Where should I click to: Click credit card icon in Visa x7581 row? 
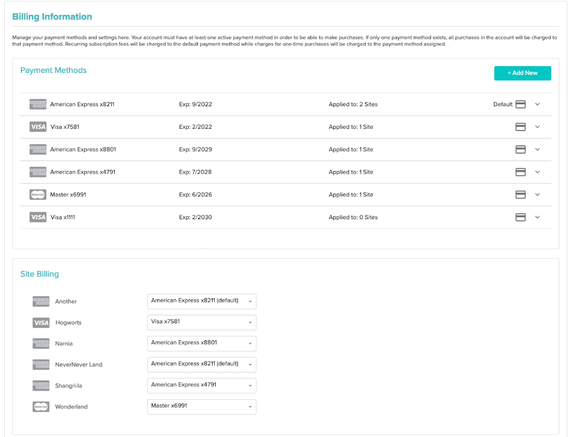521,127
